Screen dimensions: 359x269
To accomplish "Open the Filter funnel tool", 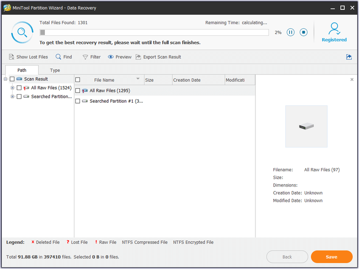I will click(x=85, y=57).
